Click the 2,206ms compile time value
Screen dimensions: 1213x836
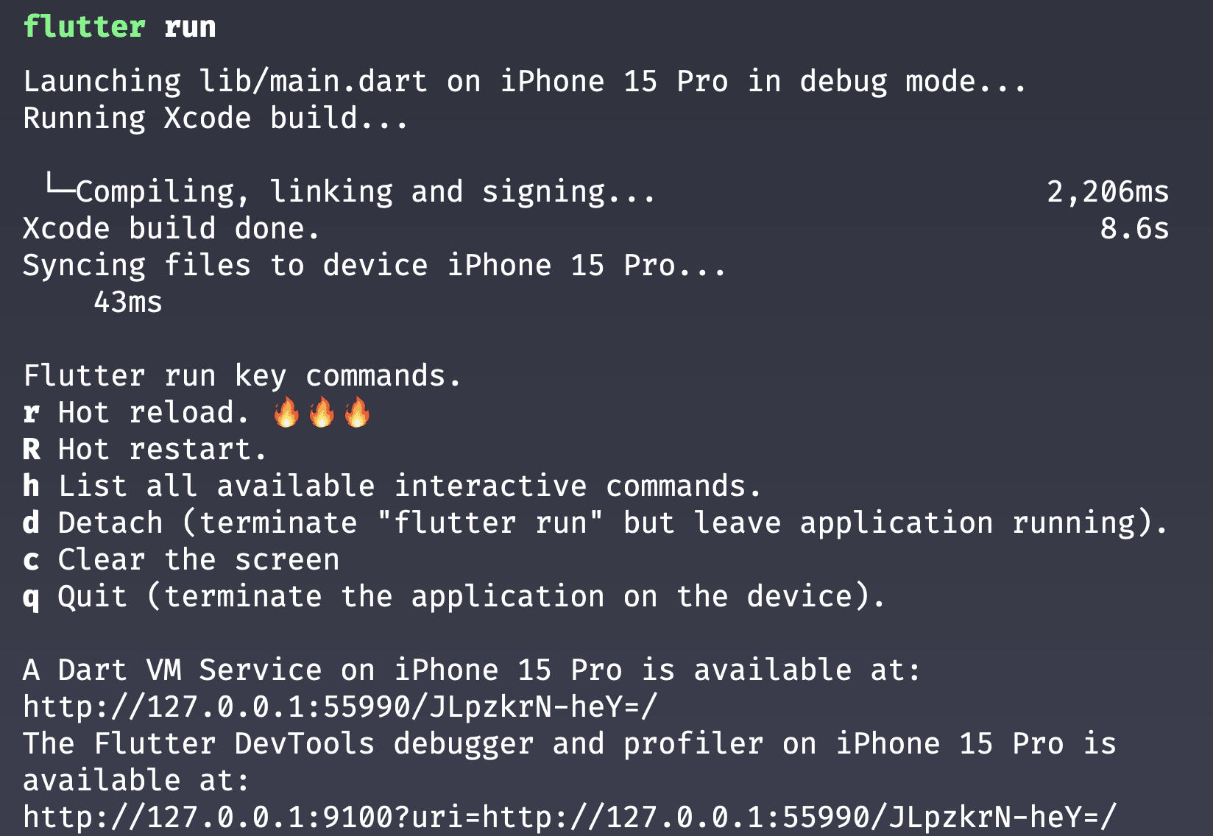[1108, 192]
